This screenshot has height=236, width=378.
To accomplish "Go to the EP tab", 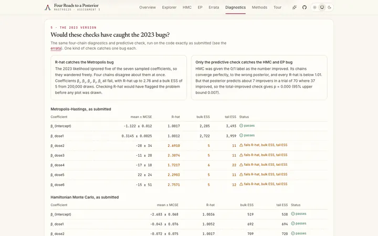I will tap(200, 7).
